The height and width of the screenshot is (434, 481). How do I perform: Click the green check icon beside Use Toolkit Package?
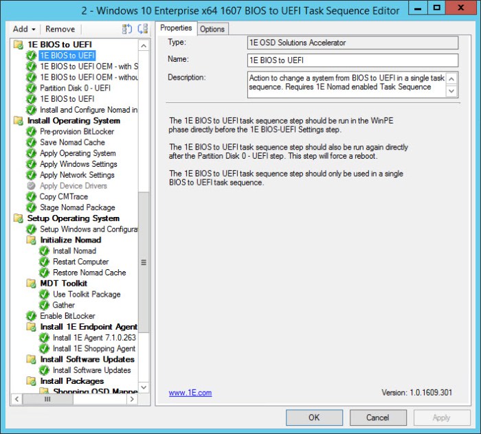click(44, 295)
